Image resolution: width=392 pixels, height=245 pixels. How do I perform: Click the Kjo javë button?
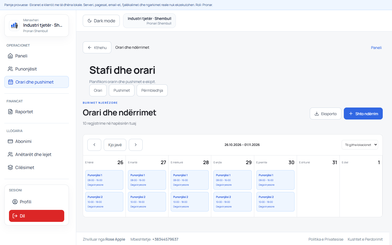tap(115, 145)
